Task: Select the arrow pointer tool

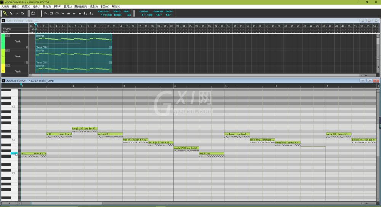Action: (x=5, y=13)
